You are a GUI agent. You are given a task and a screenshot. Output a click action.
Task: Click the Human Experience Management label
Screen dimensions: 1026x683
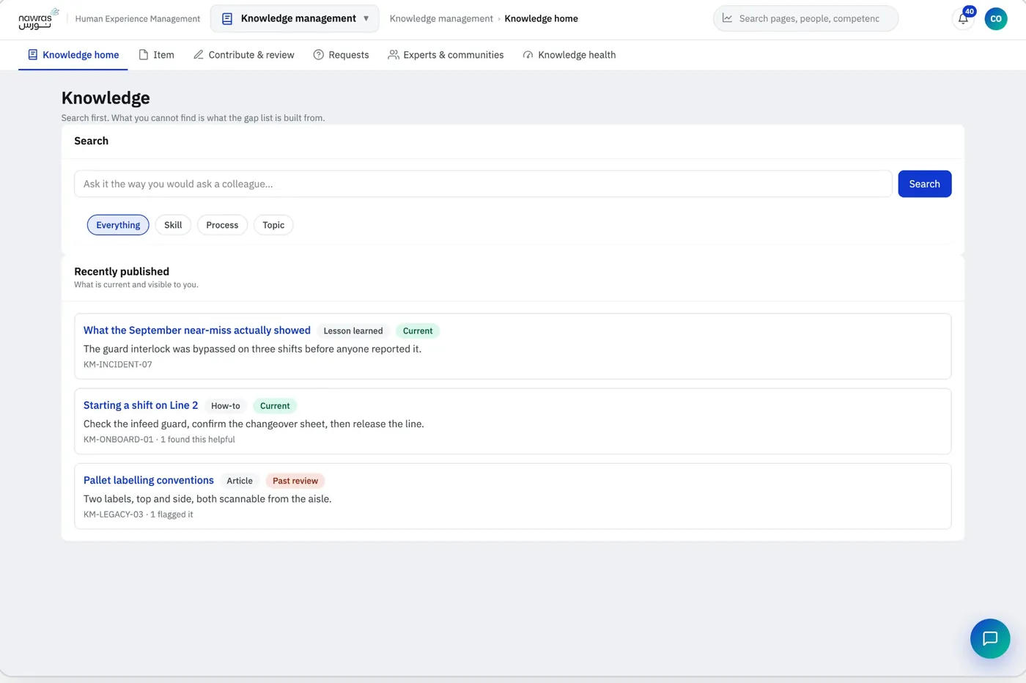[x=138, y=19]
